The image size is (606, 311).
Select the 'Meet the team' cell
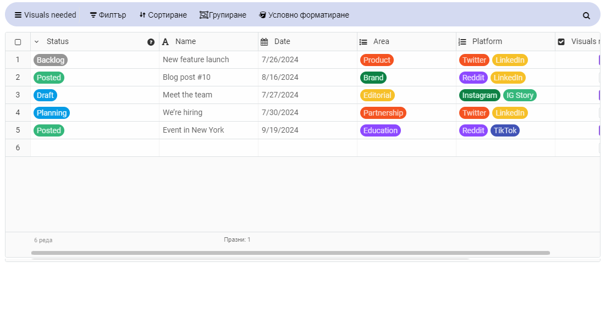[x=209, y=95]
